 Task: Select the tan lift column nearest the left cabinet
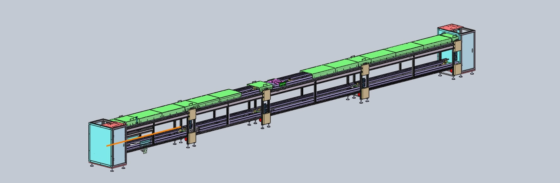click(192, 126)
